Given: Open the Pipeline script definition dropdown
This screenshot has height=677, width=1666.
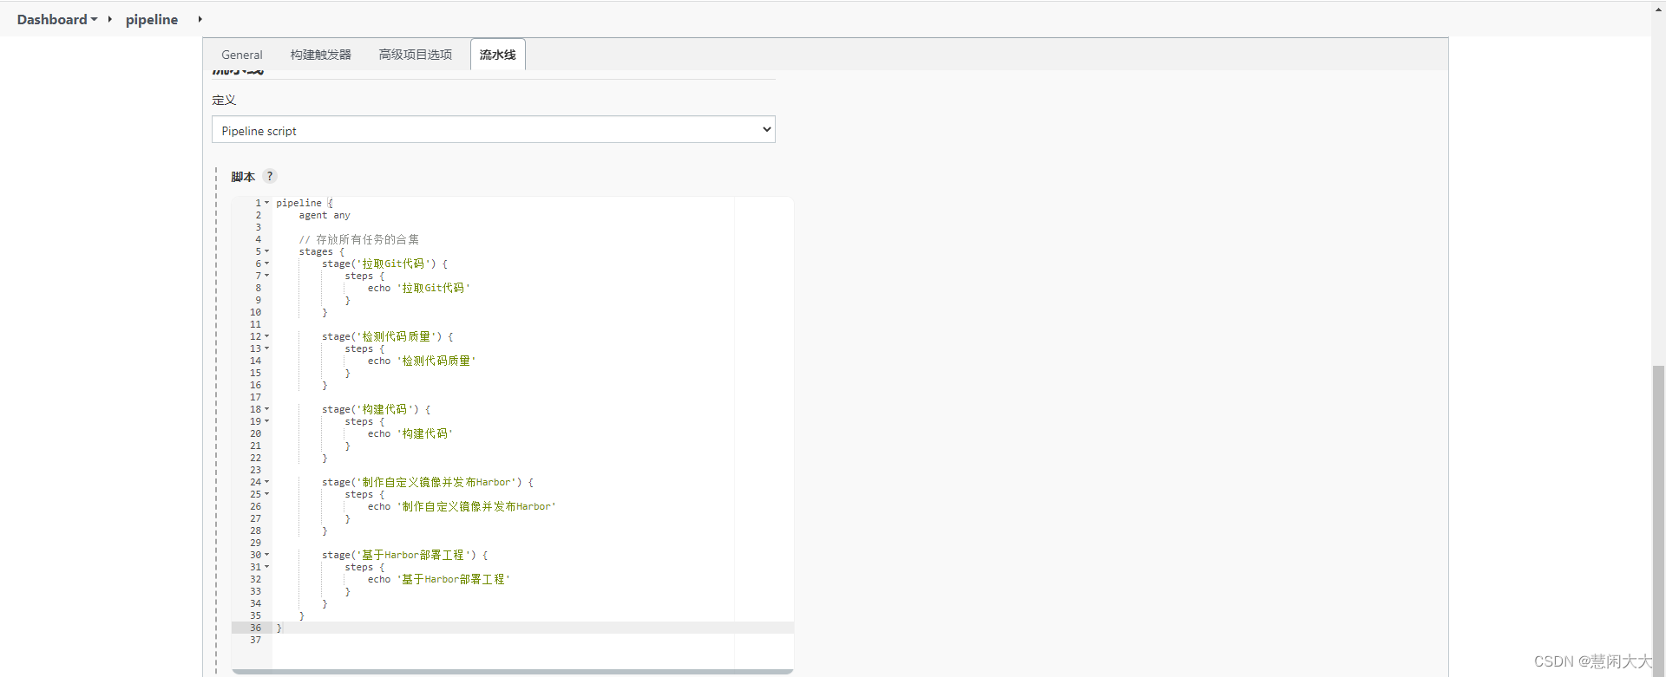Looking at the screenshot, I should (x=493, y=130).
